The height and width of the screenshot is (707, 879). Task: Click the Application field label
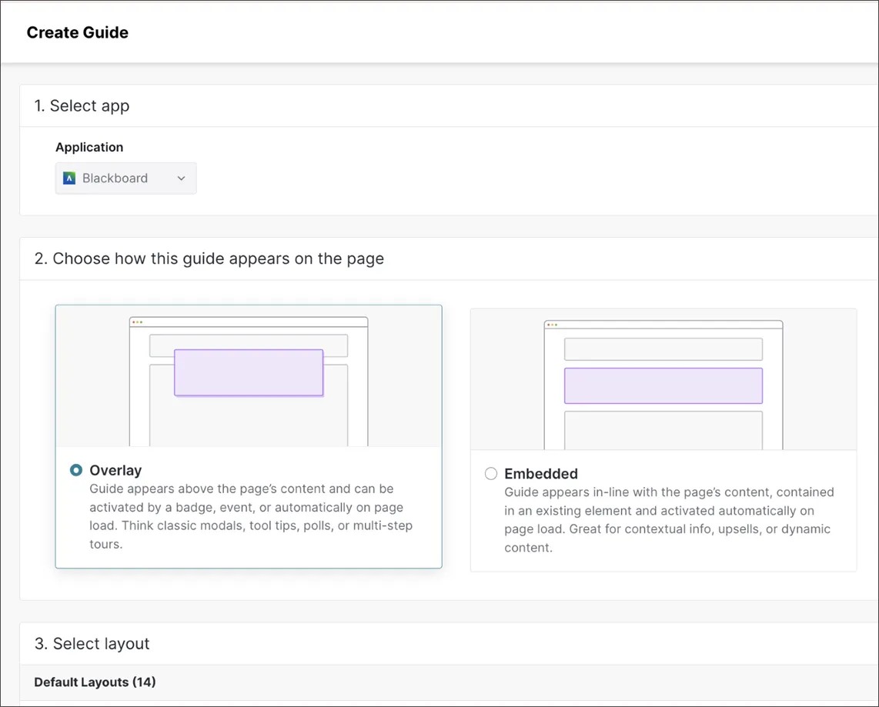pyautogui.click(x=89, y=147)
